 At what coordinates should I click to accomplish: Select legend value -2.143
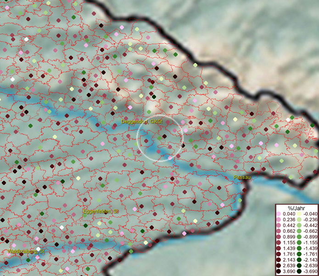tap(310, 260)
